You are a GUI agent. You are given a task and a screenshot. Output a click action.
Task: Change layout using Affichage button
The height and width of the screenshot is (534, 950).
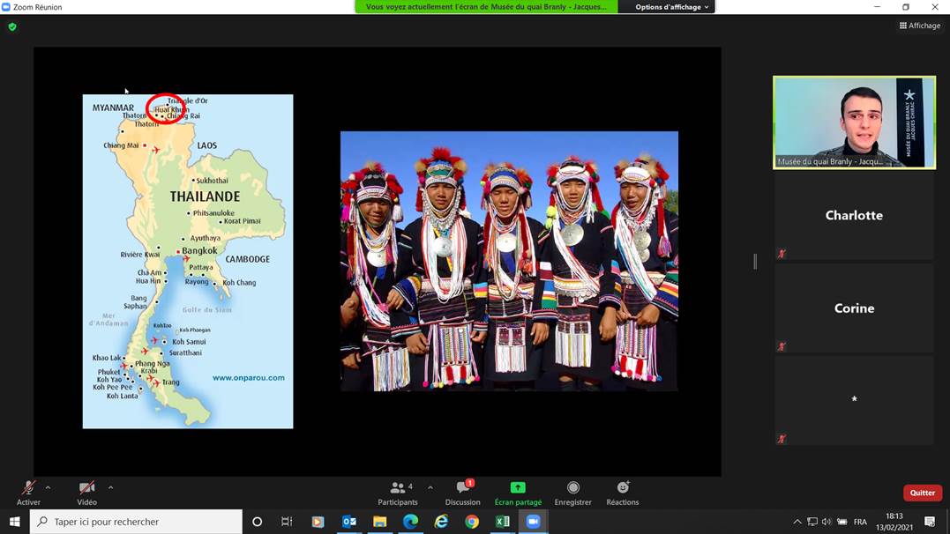coord(920,26)
